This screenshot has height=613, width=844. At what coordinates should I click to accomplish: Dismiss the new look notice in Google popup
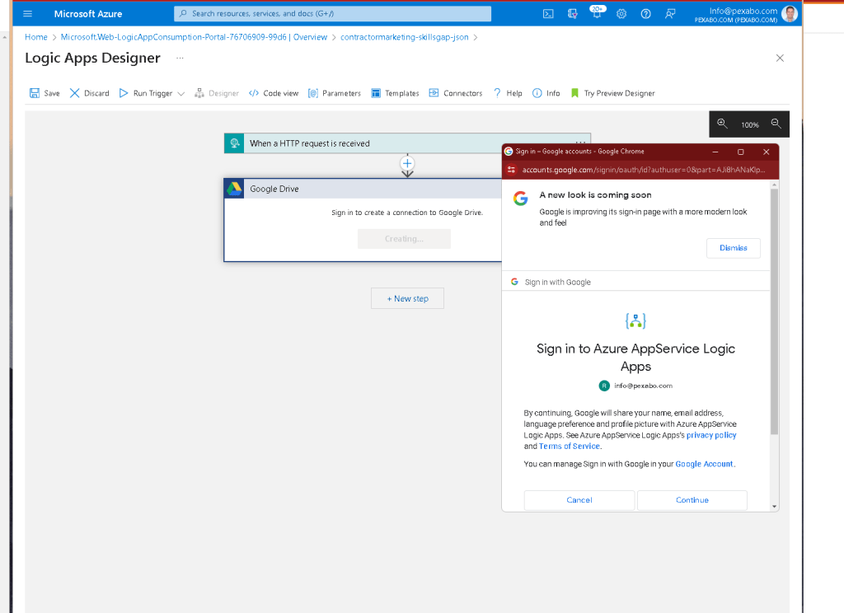[733, 248]
